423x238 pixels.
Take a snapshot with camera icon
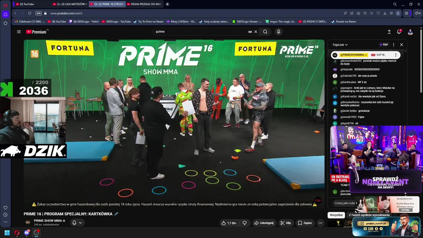(359, 13)
